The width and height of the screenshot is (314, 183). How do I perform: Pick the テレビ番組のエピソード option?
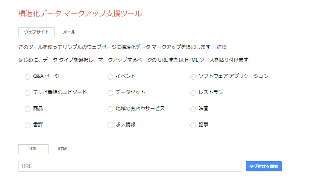27,93
